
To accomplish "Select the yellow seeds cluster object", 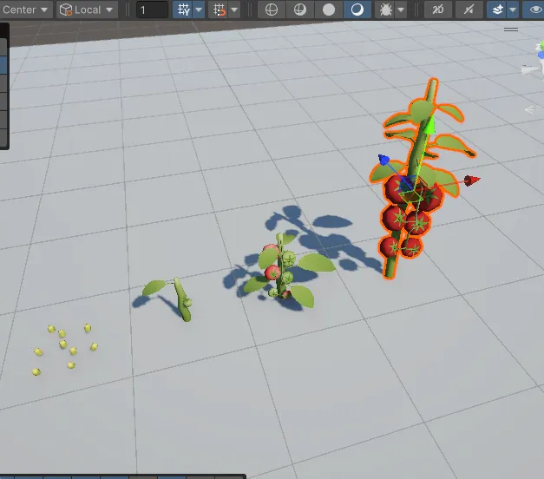I will click(x=65, y=349).
